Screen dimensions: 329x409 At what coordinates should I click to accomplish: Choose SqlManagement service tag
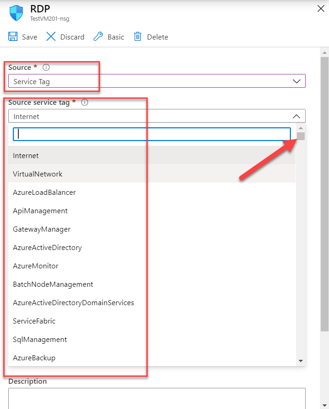coord(152,340)
